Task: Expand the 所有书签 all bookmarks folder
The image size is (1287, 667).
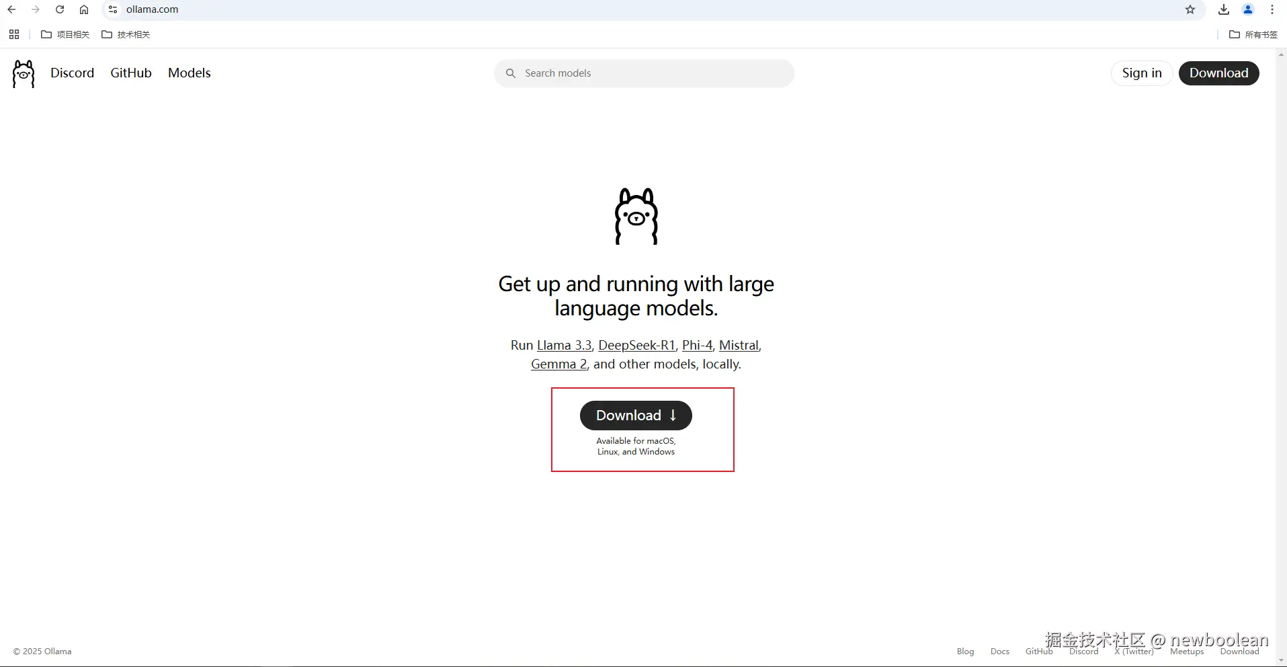Action: point(1253,34)
